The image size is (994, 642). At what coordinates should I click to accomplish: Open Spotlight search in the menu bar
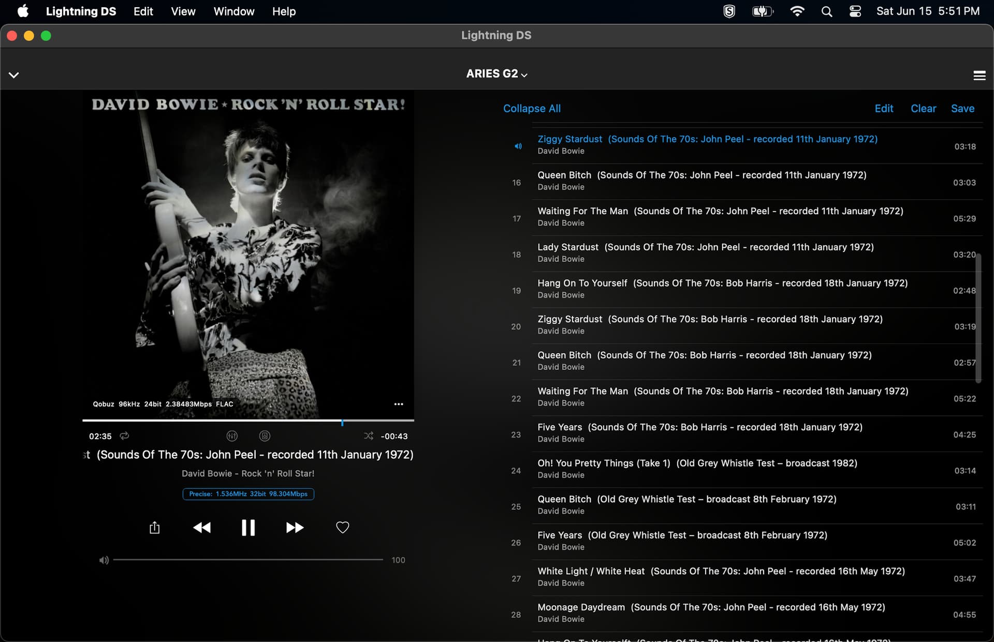point(826,11)
